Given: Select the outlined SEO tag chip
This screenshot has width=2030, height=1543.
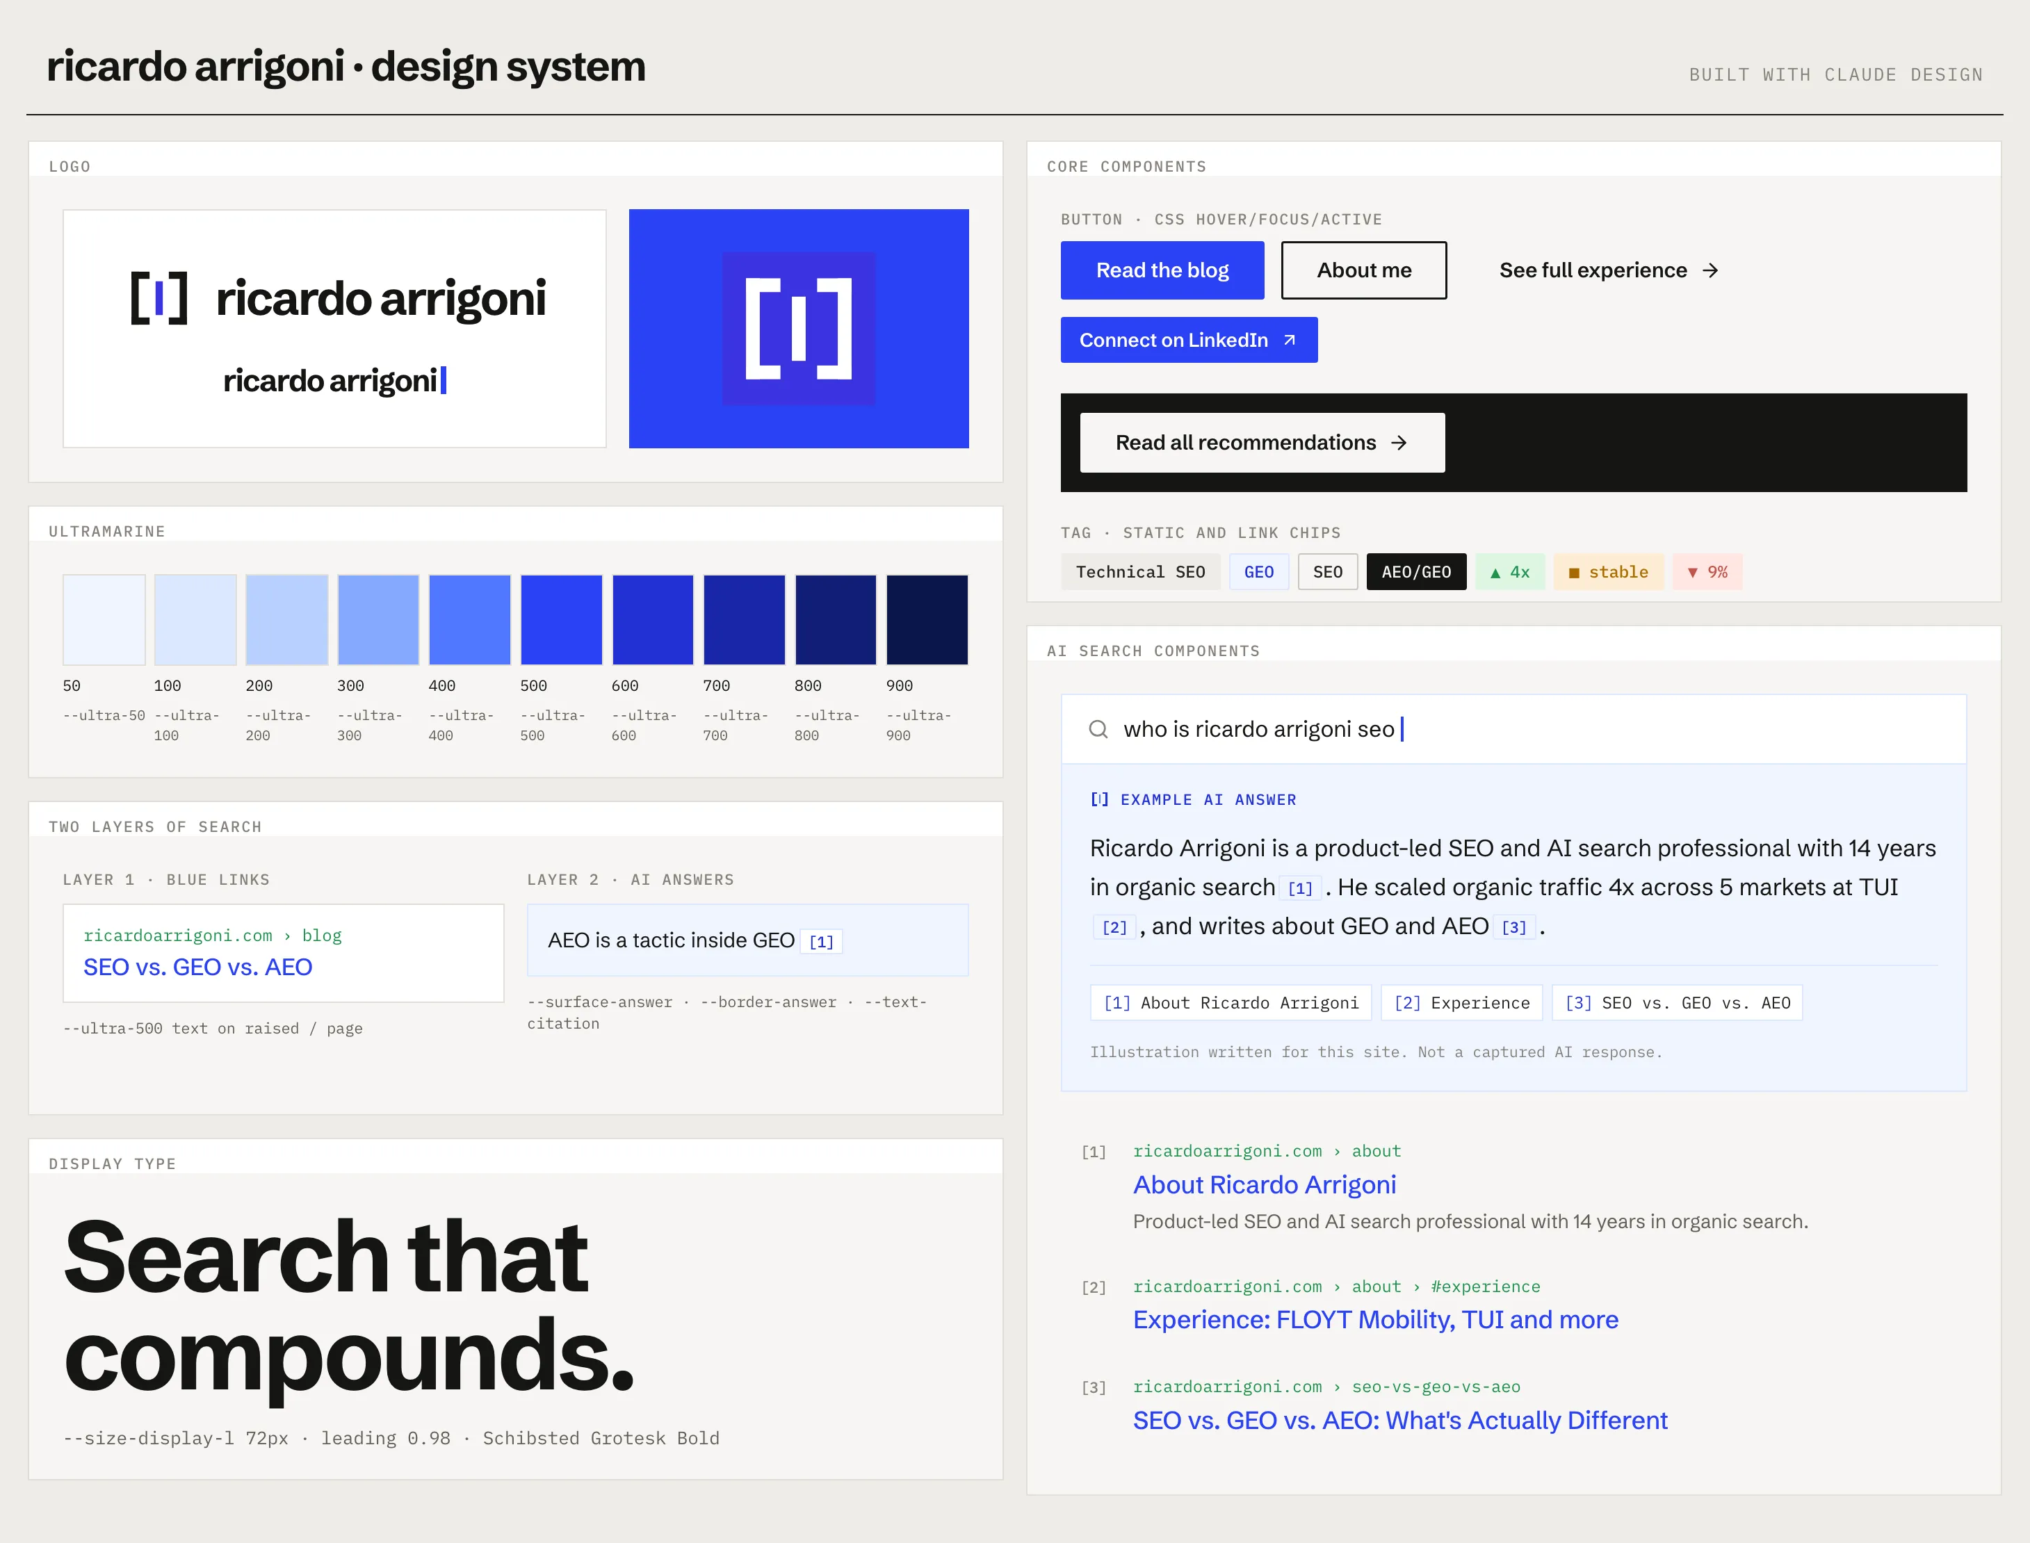Looking at the screenshot, I should click(1327, 572).
